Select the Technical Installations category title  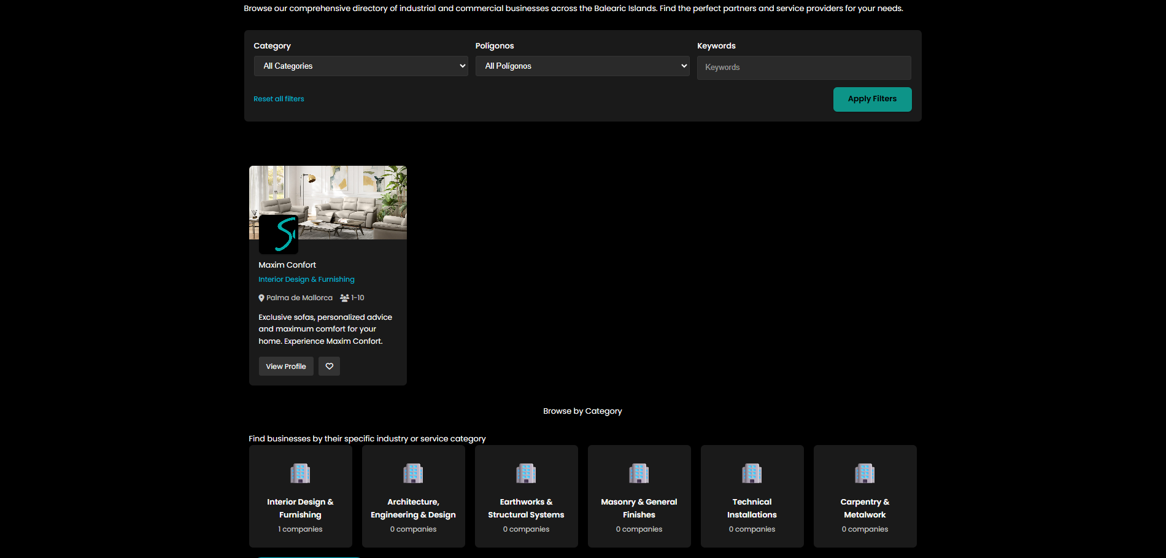752,508
